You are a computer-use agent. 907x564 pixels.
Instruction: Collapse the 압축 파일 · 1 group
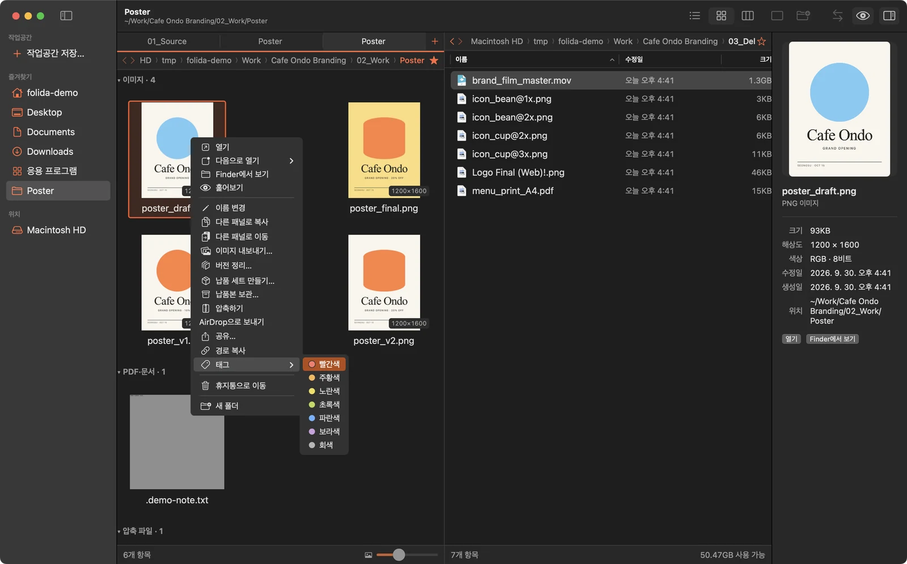[x=119, y=532]
